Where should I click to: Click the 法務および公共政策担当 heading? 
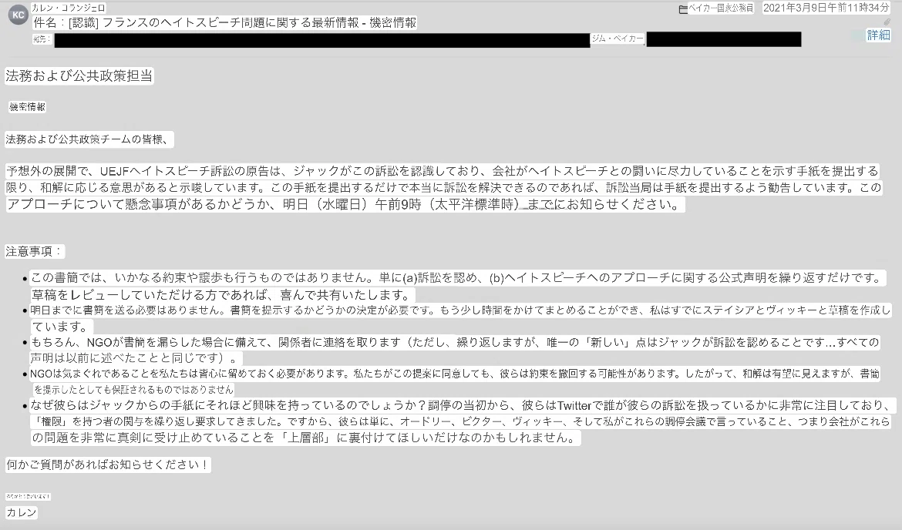pos(79,75)
